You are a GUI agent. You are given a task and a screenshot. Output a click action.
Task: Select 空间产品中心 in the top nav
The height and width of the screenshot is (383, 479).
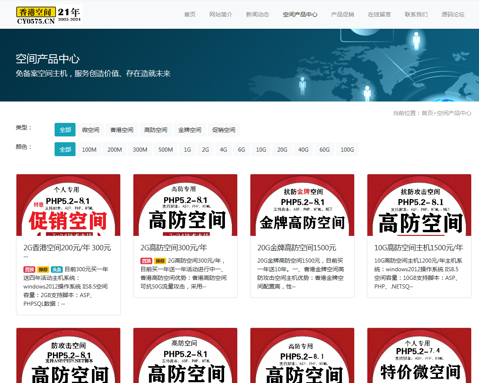point(300,14)
